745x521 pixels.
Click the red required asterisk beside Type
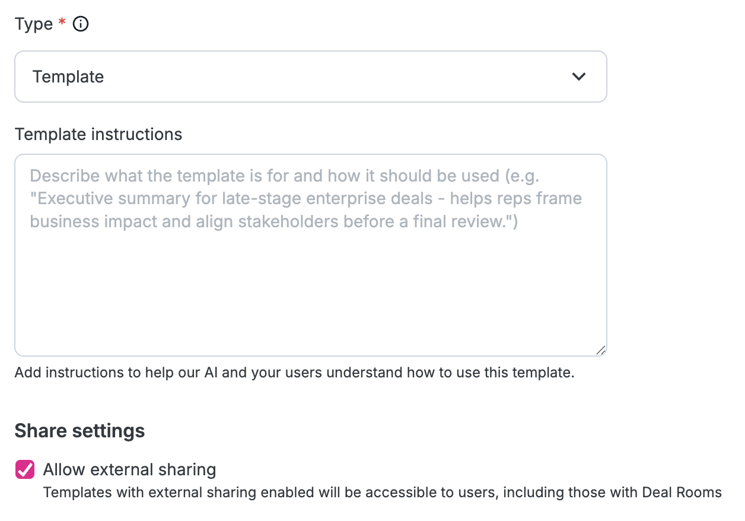pyautogui.click(x=62, y=23)
